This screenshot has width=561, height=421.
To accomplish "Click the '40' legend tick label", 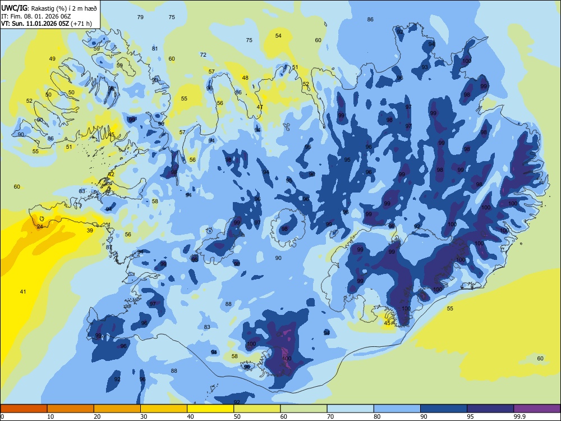I will 190,417.
